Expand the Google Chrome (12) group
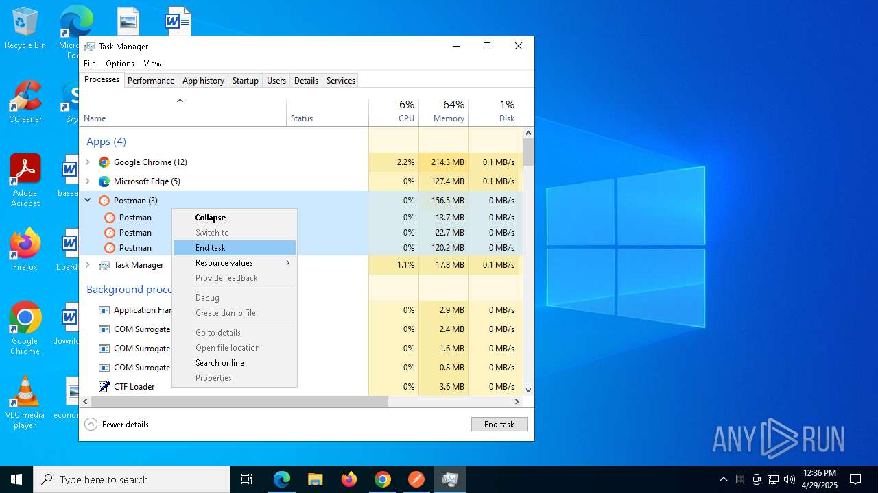 pyautogui.click(x=88, y=162)
